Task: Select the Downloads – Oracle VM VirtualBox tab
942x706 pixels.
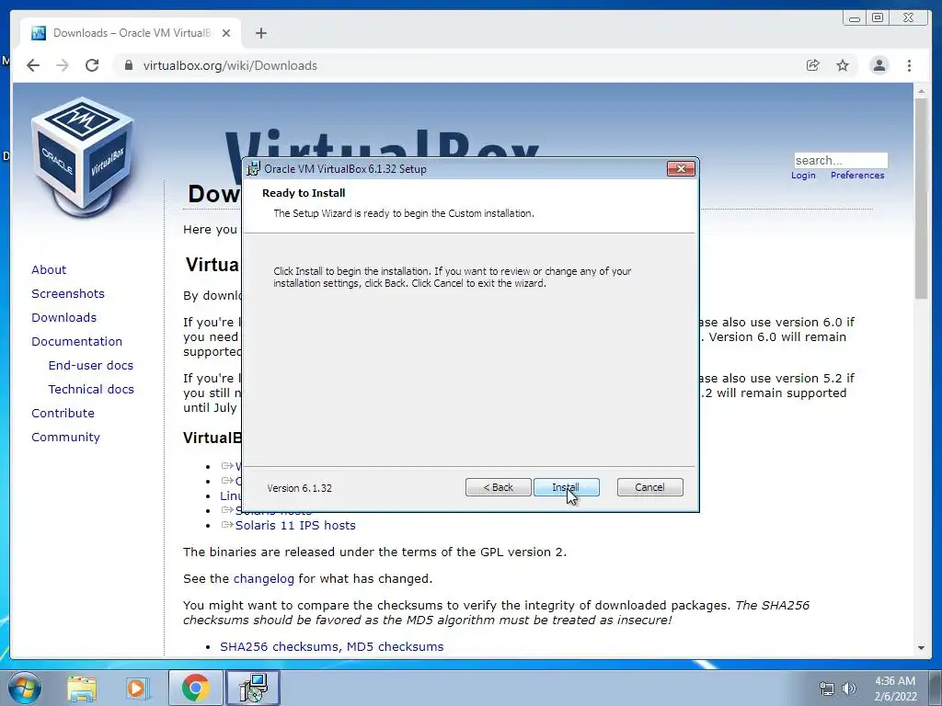Action: point(131,33)
